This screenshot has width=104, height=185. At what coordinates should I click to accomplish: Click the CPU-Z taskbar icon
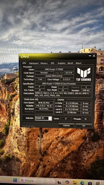click(98, 183)
